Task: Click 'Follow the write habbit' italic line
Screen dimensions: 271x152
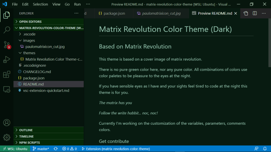Action: point(128,113)
